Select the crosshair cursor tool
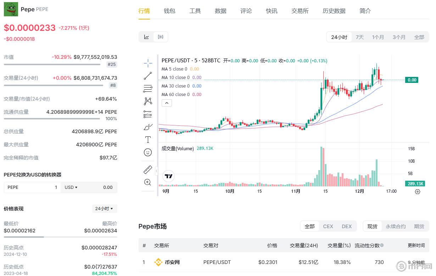This screenshot has height=276, width=436. (148, 63)
